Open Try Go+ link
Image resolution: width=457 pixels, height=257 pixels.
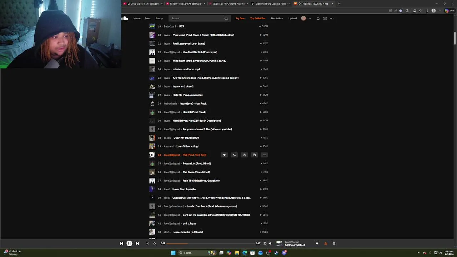[x=240, y=18]
